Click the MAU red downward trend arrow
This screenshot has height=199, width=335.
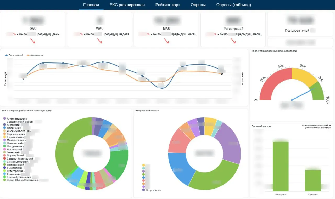(x=166, y=41)
